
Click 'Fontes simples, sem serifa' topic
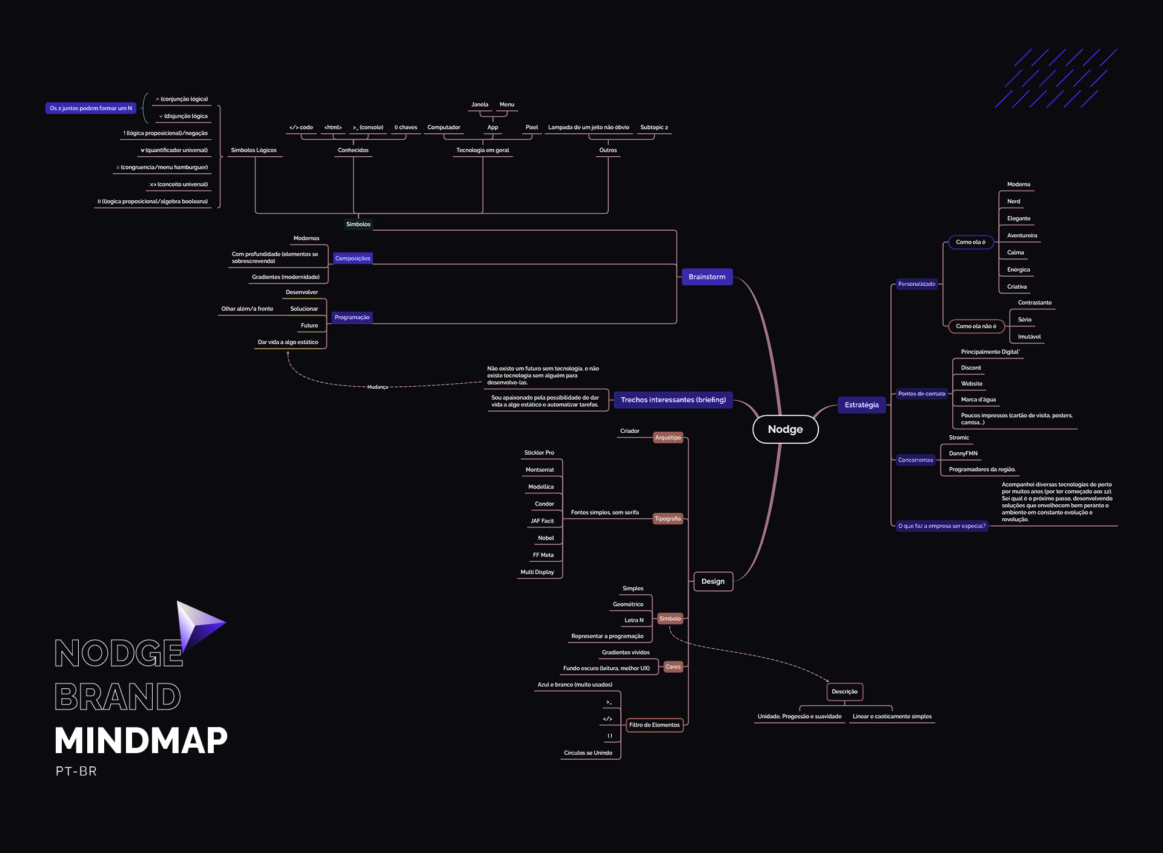pyautogui.click(x=605, y=512)
